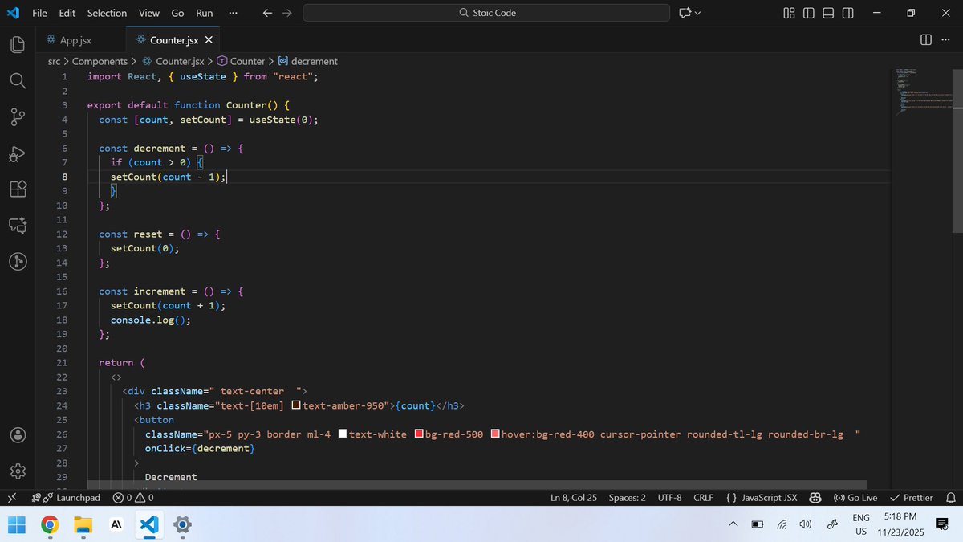Change the UTF-8 file encoding
963x542 pixels.
(x=669, y=498)
